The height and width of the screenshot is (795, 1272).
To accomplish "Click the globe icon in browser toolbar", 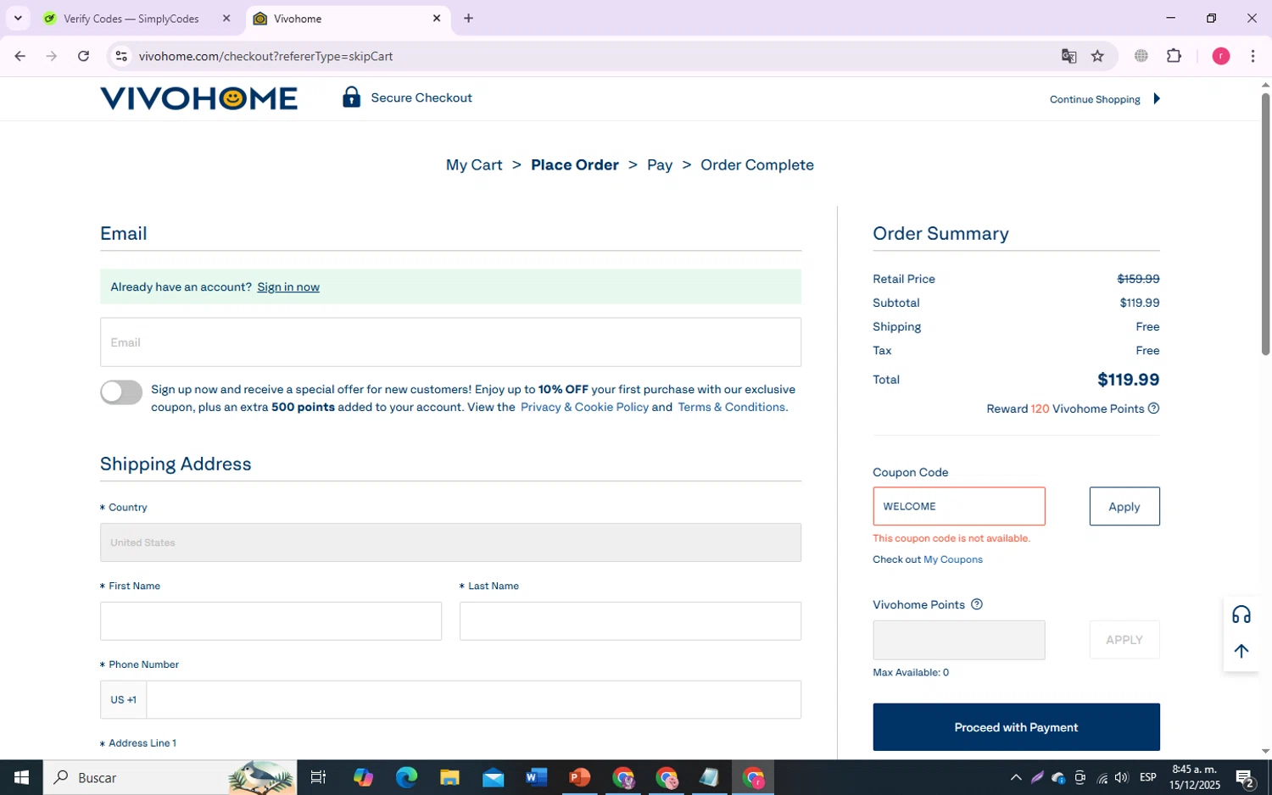I will coord(1141,56).
